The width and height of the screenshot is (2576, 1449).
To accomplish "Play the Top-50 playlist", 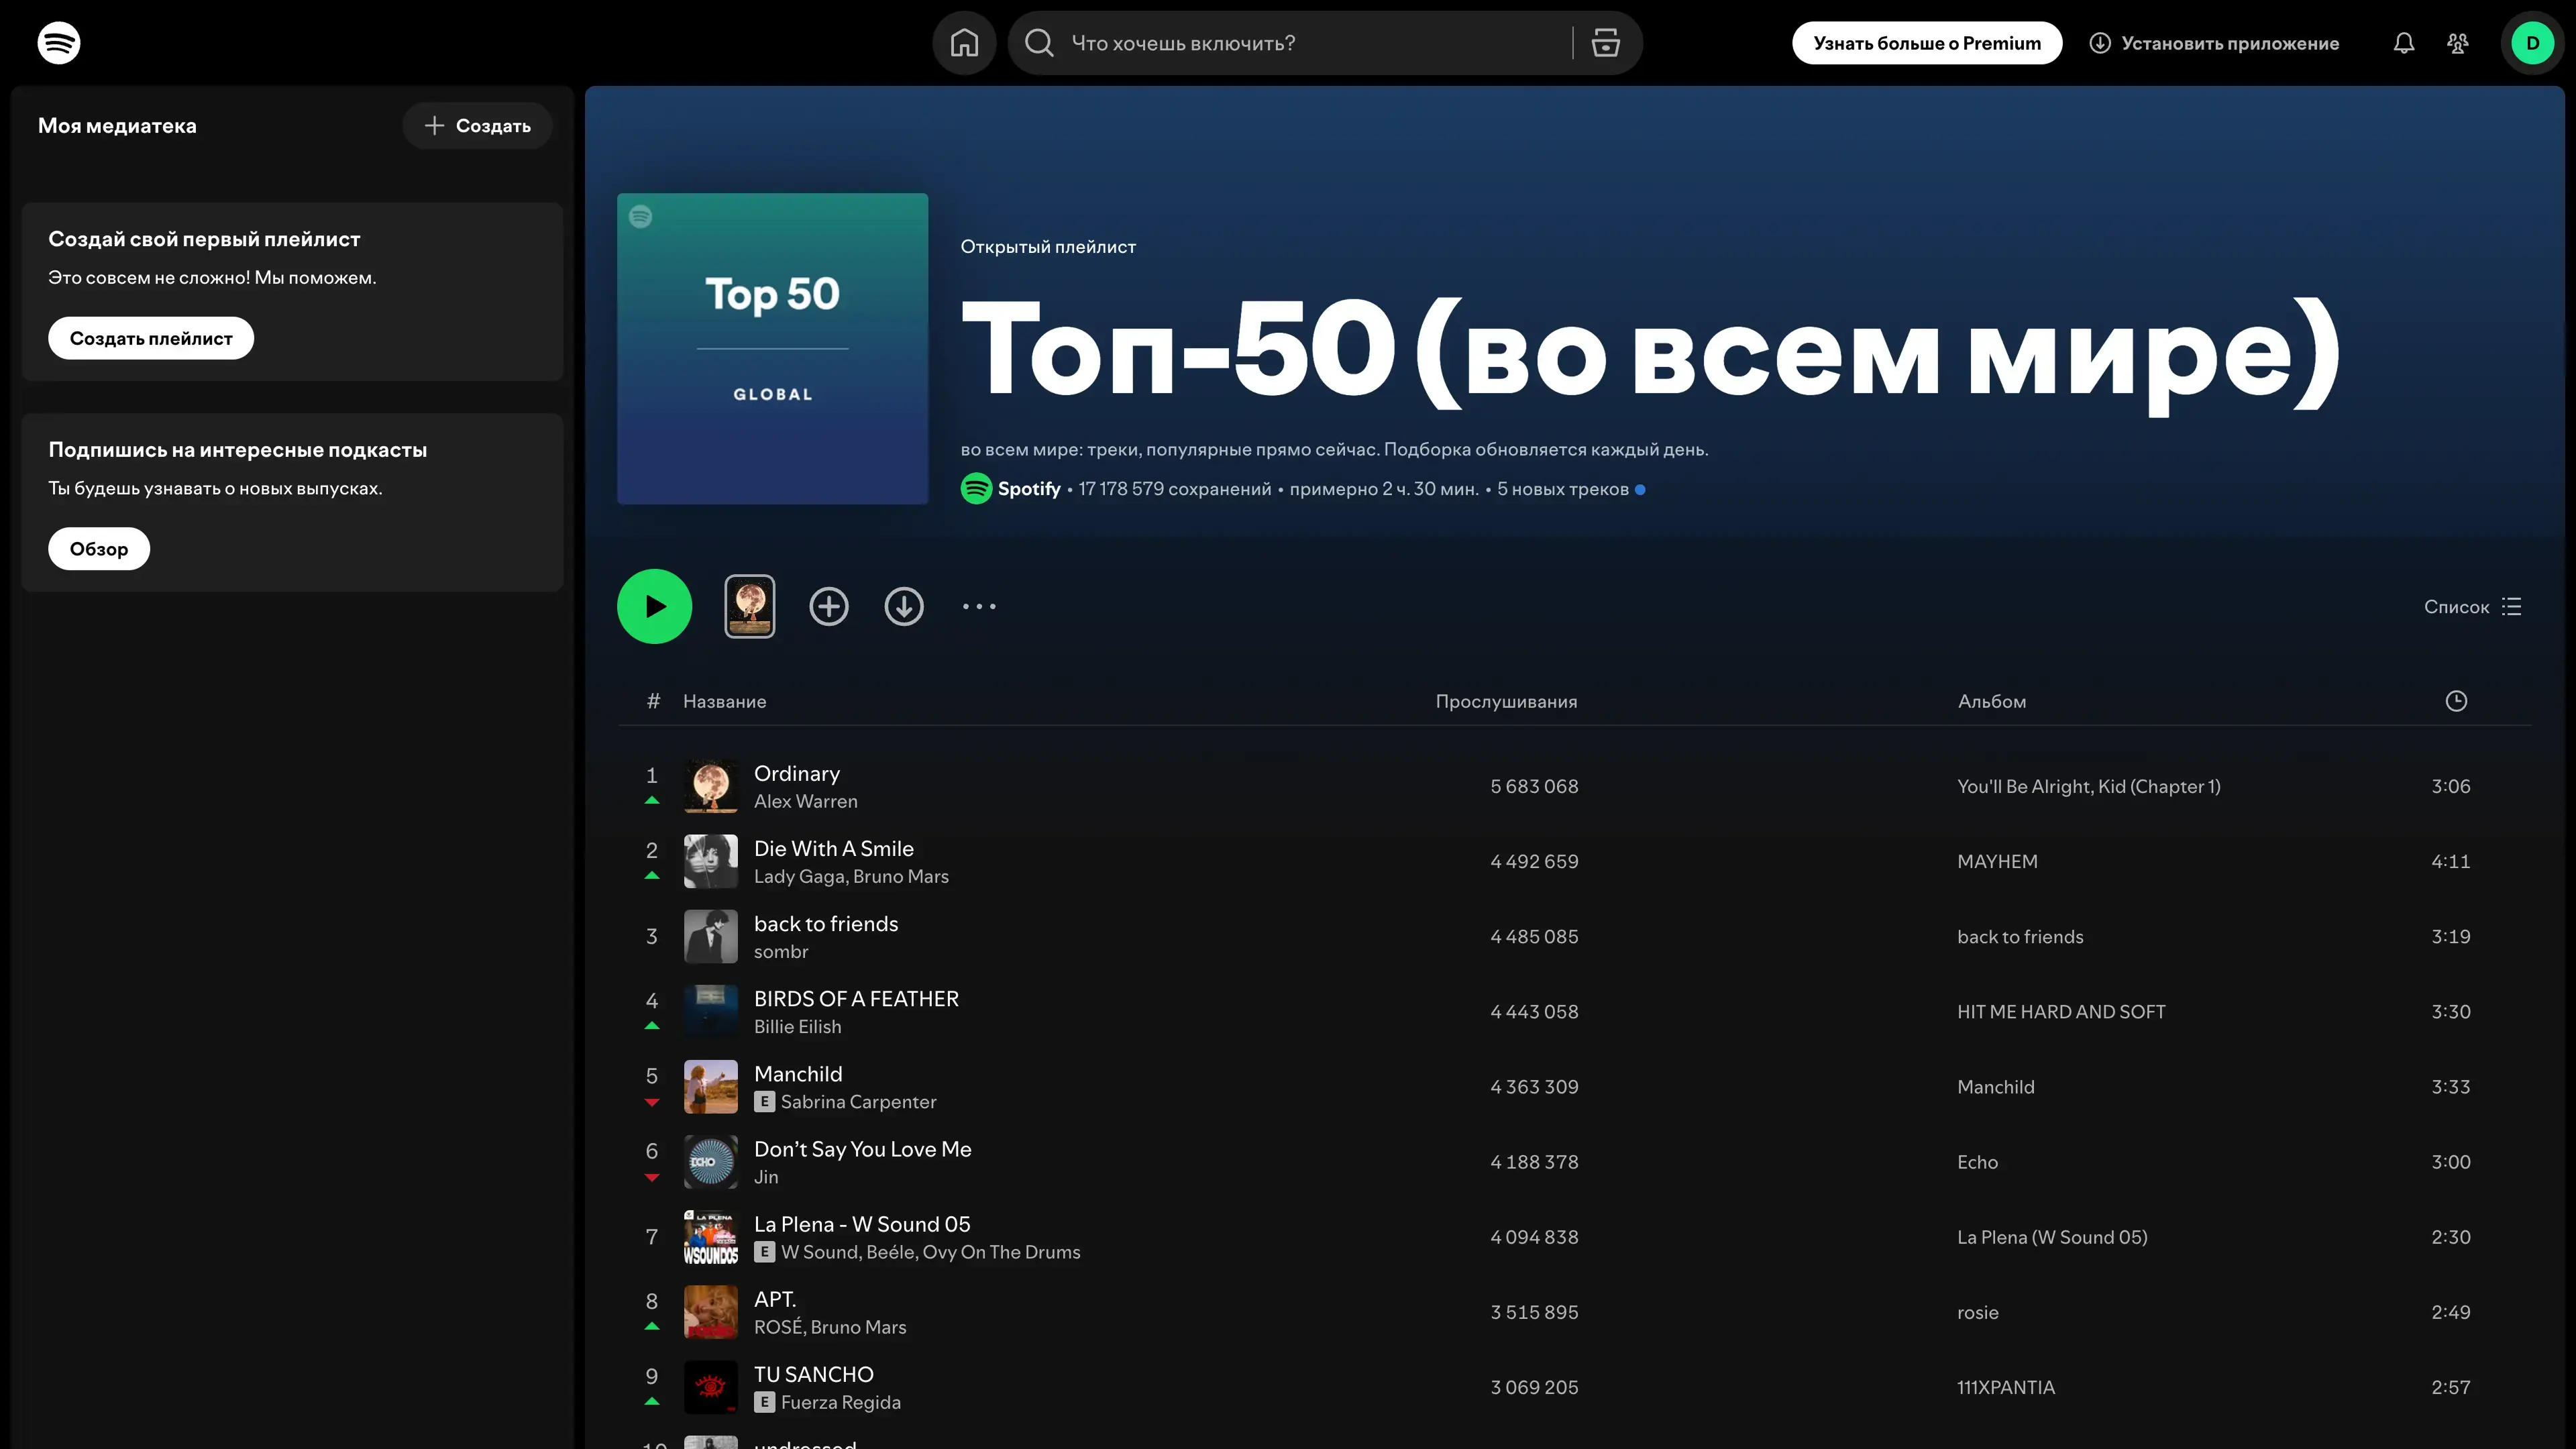I will 654,606.
